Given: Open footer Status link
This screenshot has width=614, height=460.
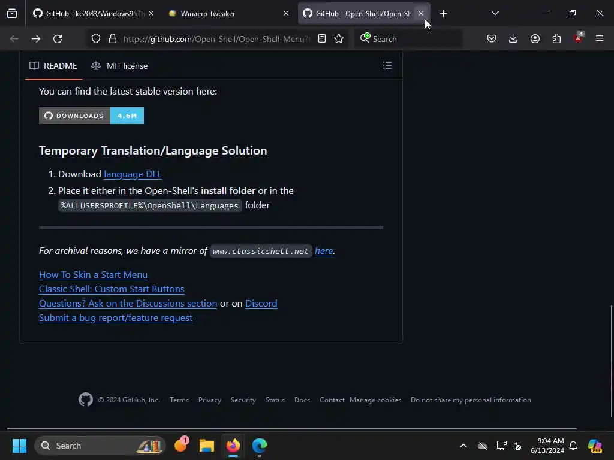Looking at the screenshot, I should 275,400.
